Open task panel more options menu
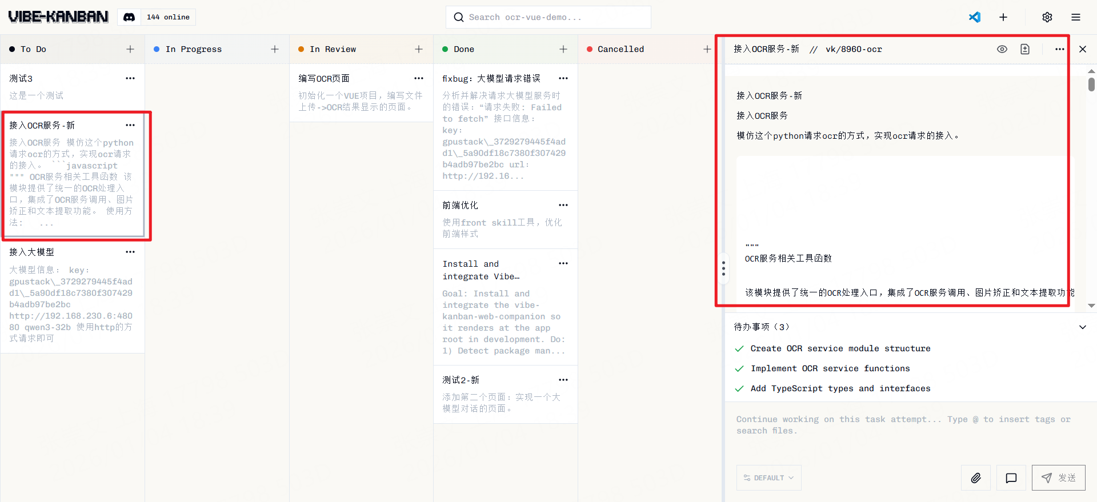 click(x=1060, y=49)
